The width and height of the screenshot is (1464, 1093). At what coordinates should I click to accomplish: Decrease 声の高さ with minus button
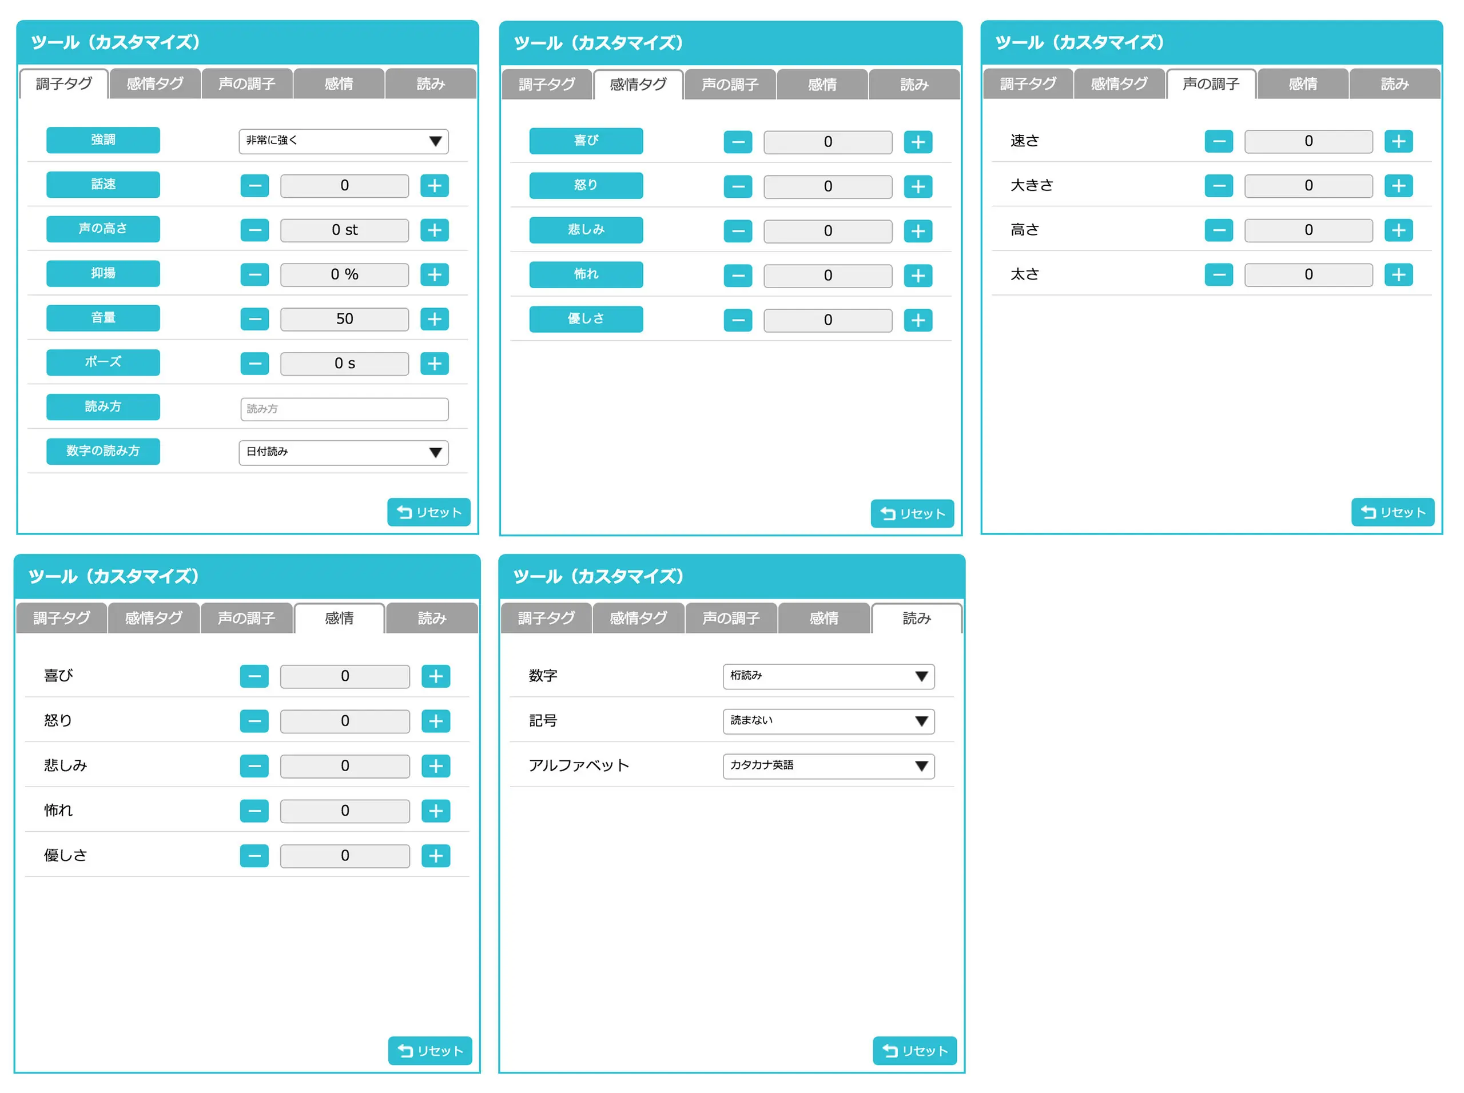(x=255, y=230)
